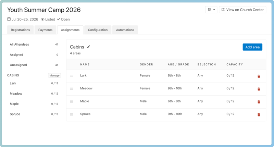274x147 pixels.
Task: Click the Listed visibility status
Action: coord(48,20)
